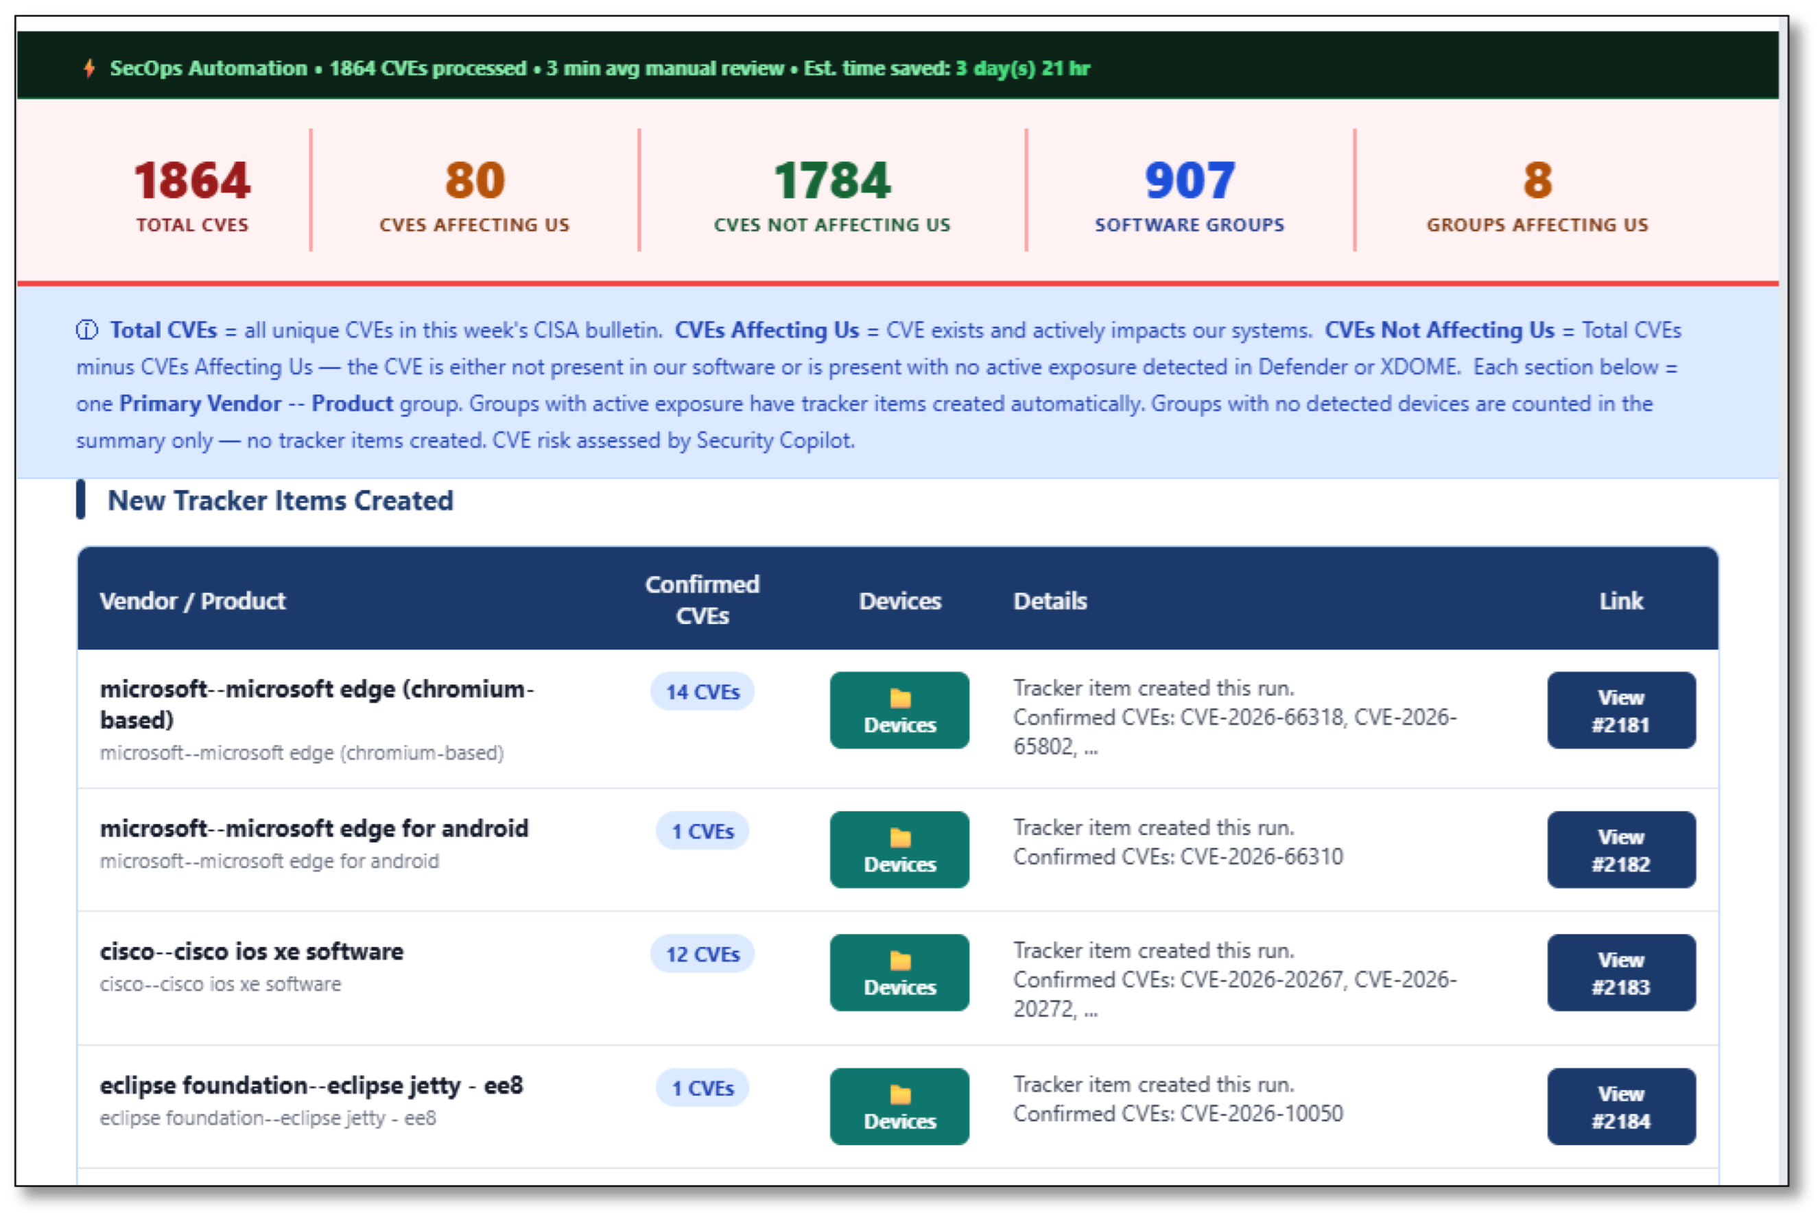Click bold vendor name cisco ios xe software
1820x1213 pixels.
coord(252,952)
